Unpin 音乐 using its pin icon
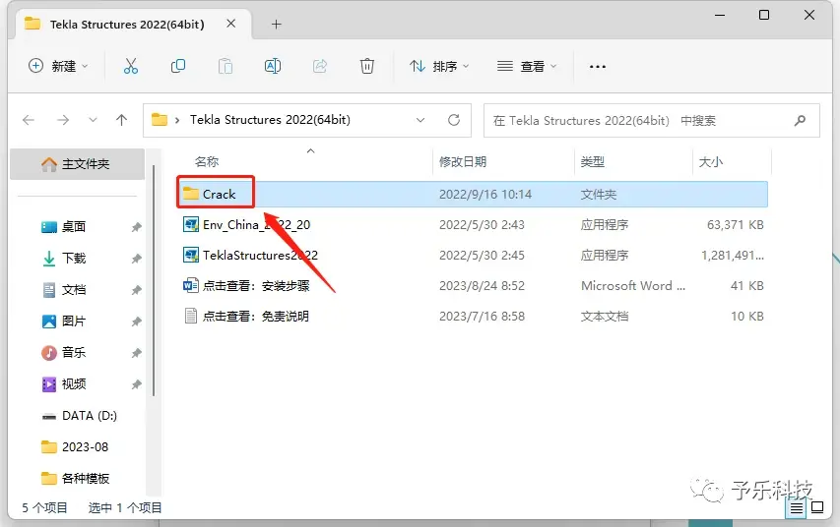The image size is (840, 527). click(136, 353)
